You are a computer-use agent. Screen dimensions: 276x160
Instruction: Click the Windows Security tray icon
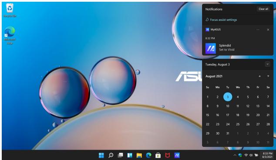[x=240, y=155]
